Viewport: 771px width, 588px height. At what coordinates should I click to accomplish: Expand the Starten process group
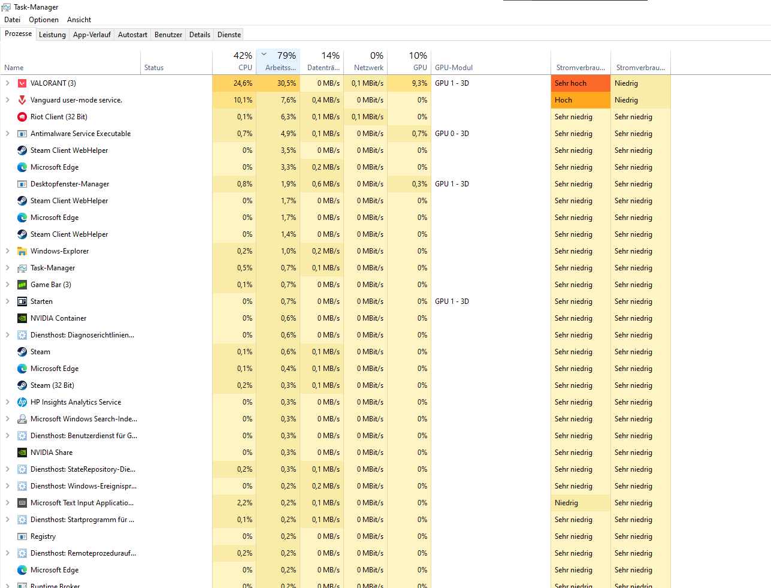pos(8,301)
